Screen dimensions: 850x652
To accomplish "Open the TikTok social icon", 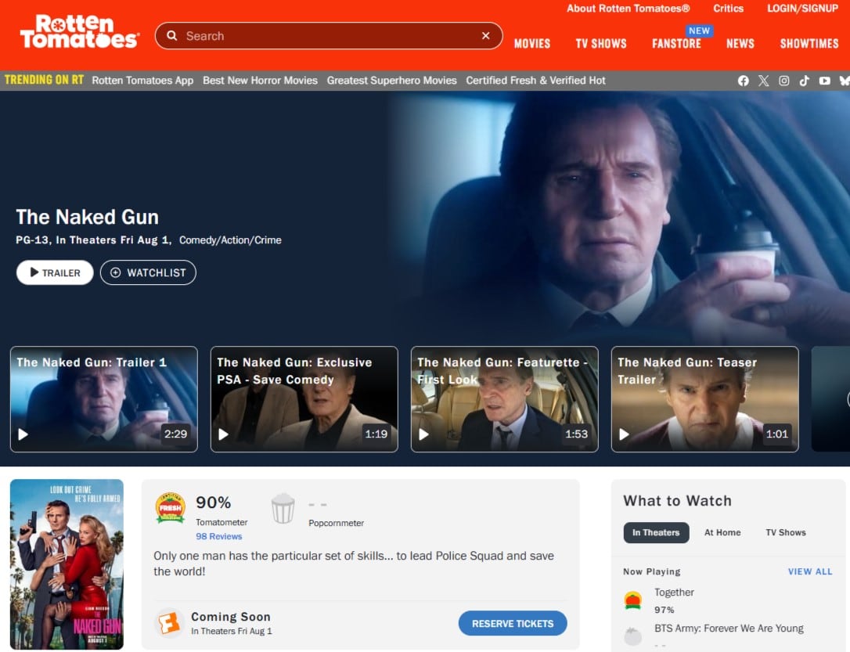I will pyautogui.click(x=805, y=81).
